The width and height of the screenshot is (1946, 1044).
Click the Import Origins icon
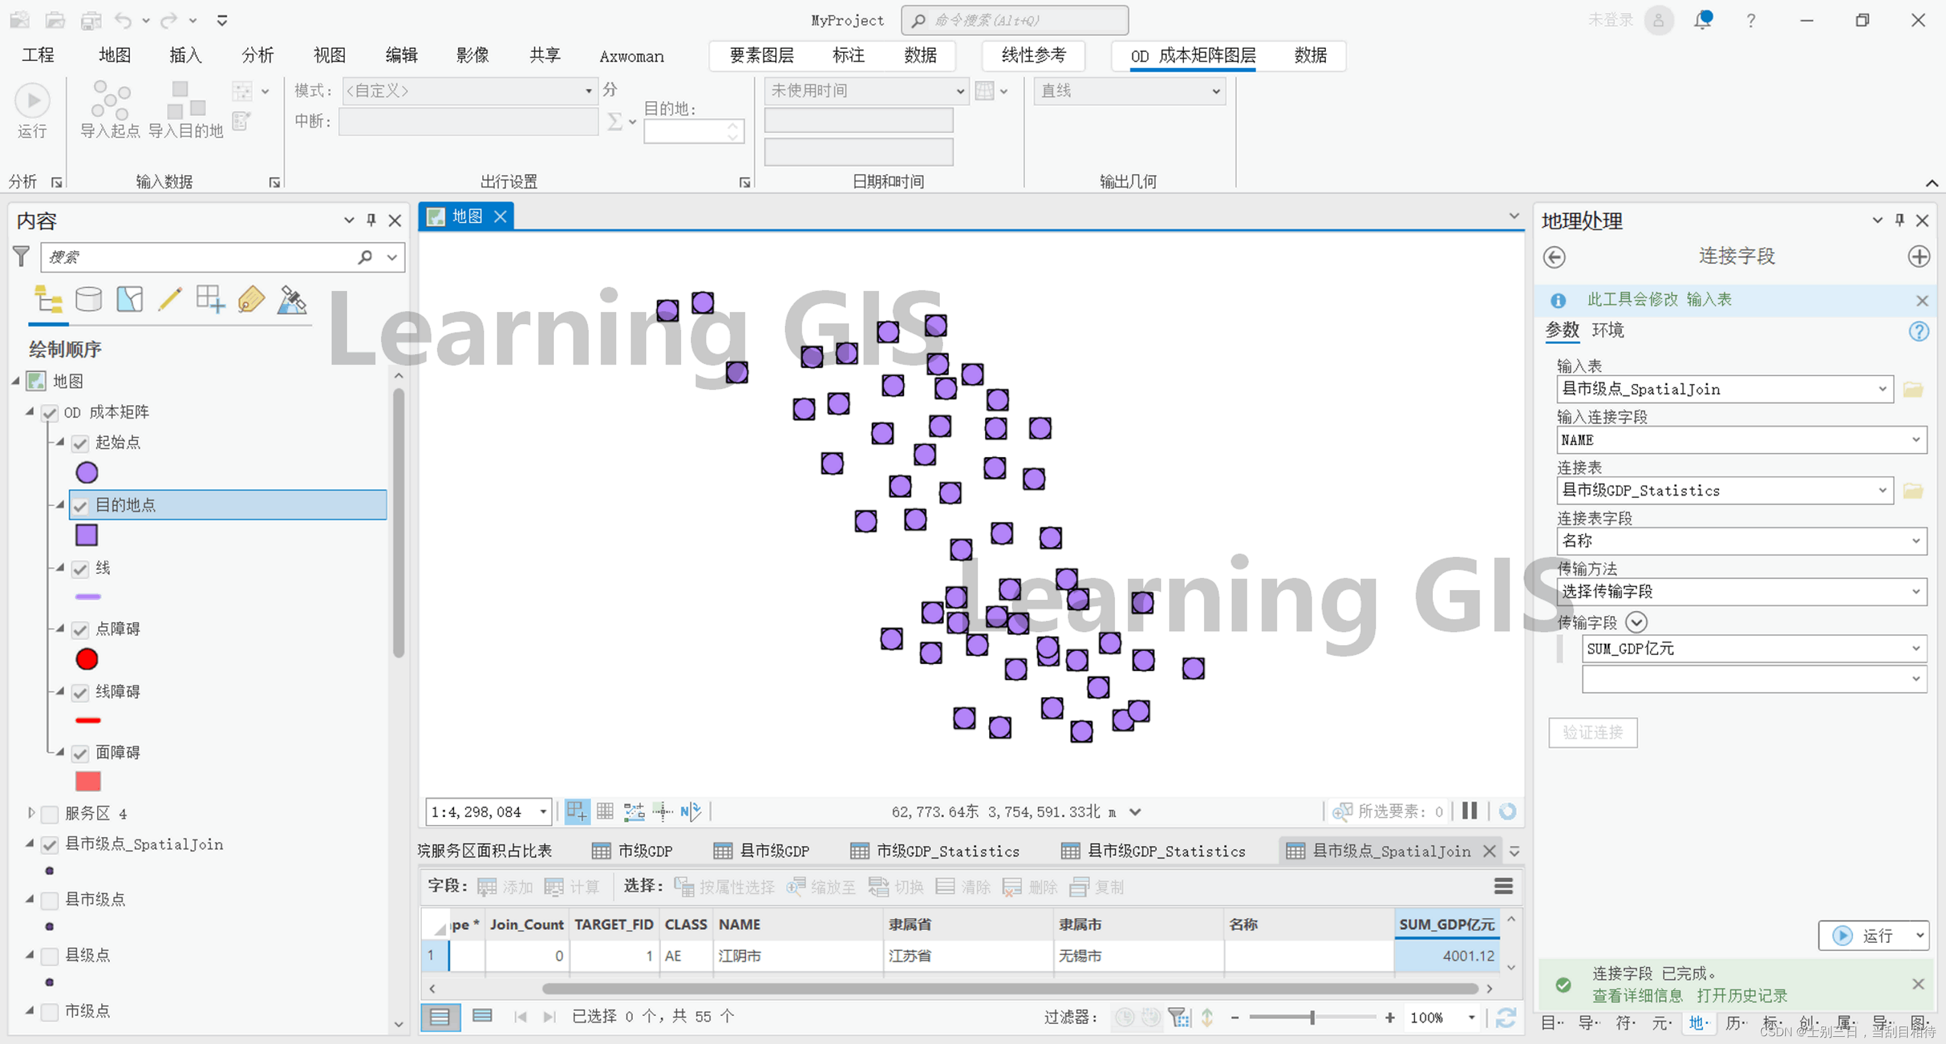click(110, 101)
